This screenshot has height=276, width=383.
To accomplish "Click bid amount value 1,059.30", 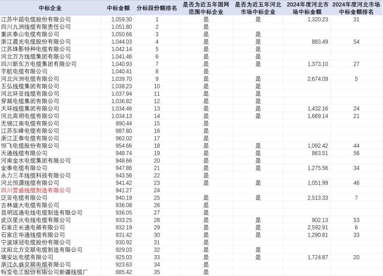I will 122,19.
